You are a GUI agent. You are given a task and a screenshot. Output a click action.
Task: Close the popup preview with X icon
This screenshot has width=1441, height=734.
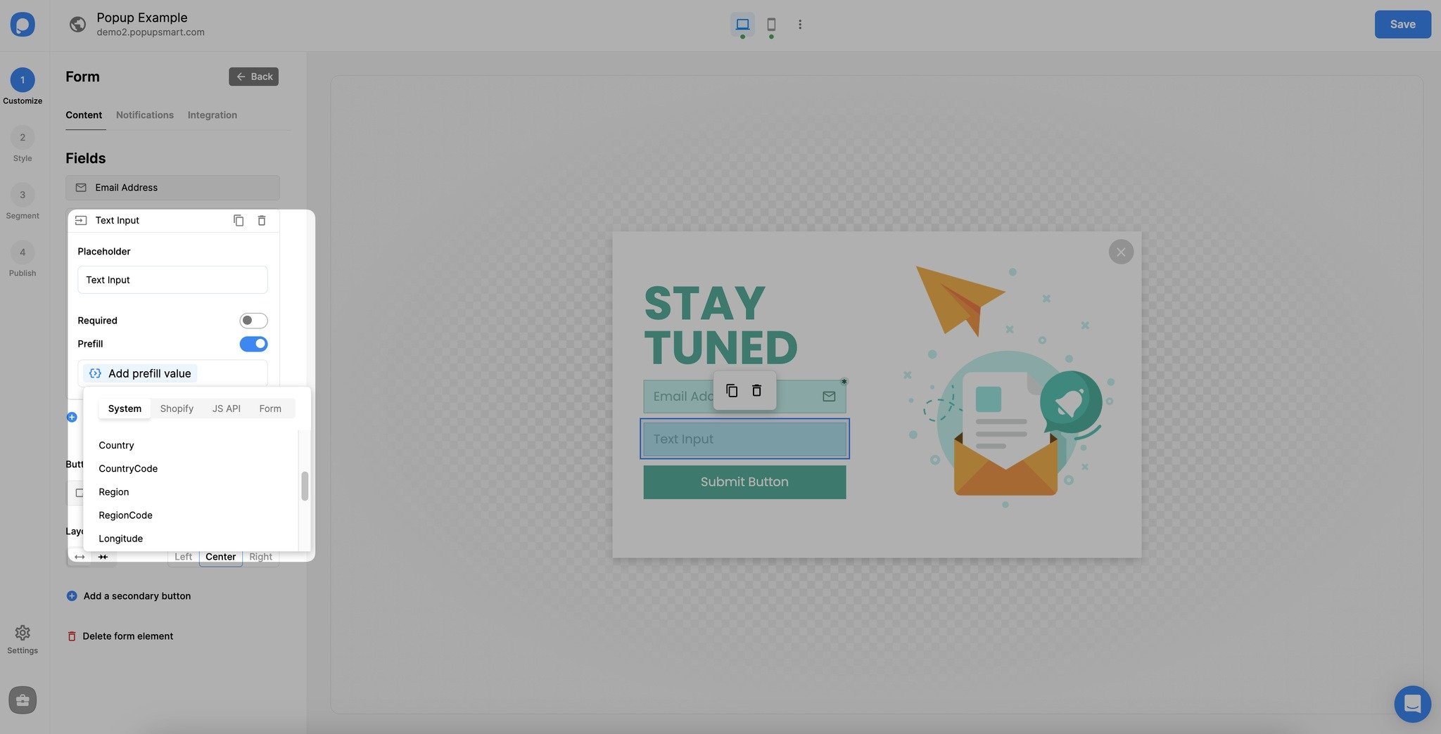pyautogui.click(x=1121, y=252)
